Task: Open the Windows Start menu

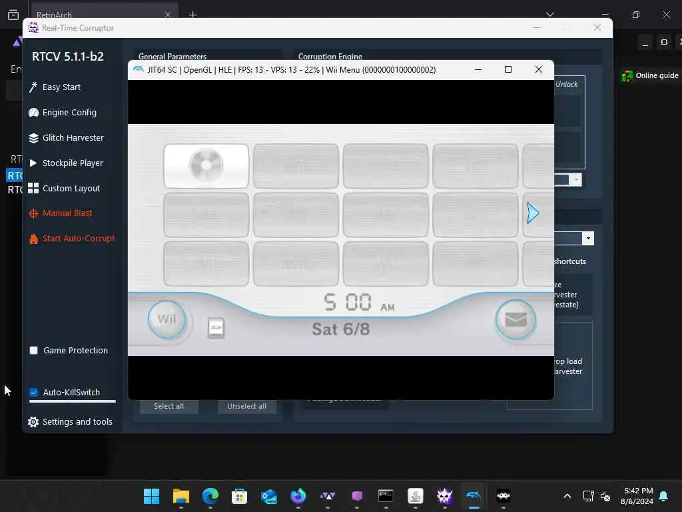Action: (151, 496)
